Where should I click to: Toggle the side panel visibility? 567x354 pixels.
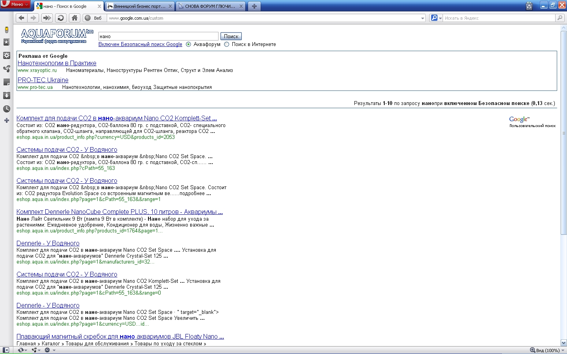click(x=6, y=350)
